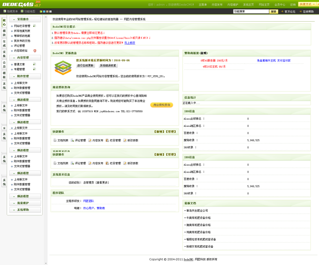Open 内容发布 in the top navigation

(217, 4)
